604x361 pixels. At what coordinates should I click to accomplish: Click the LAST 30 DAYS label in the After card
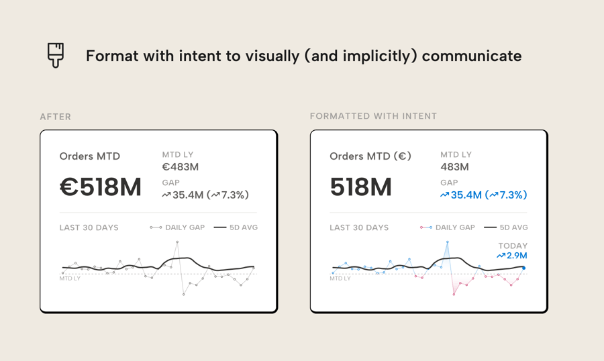(x=89, y=227)
